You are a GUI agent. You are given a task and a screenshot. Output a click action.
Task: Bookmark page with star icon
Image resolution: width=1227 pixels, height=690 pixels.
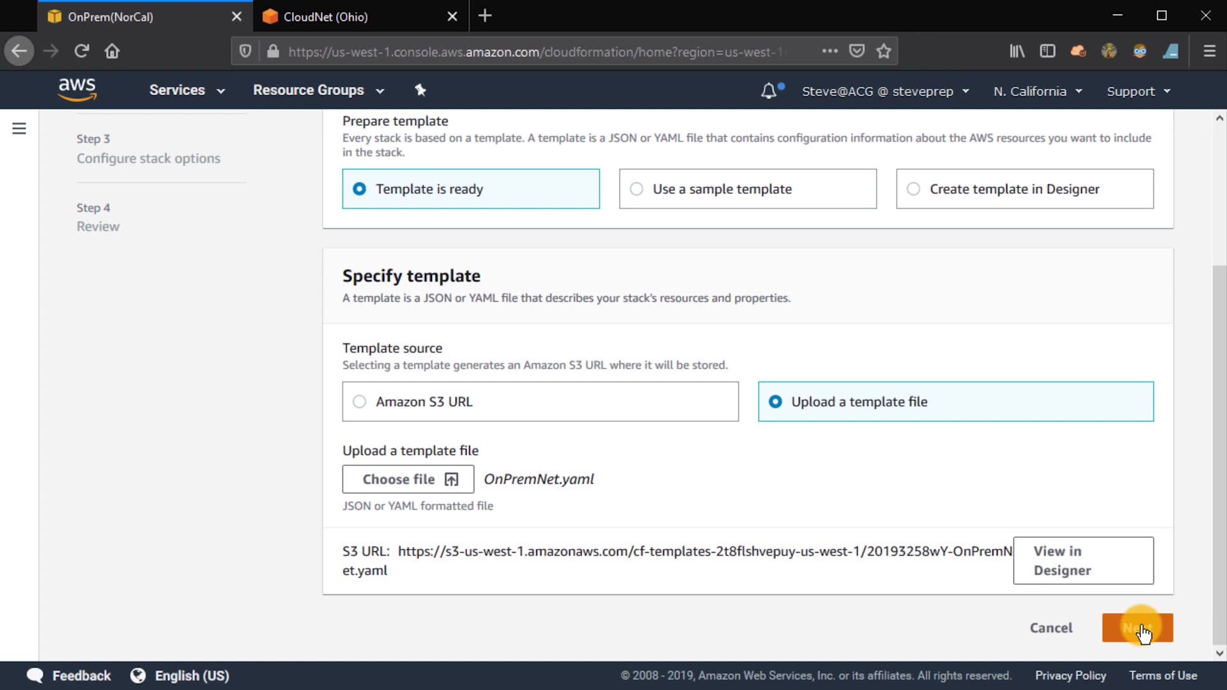tap(884, 51)
